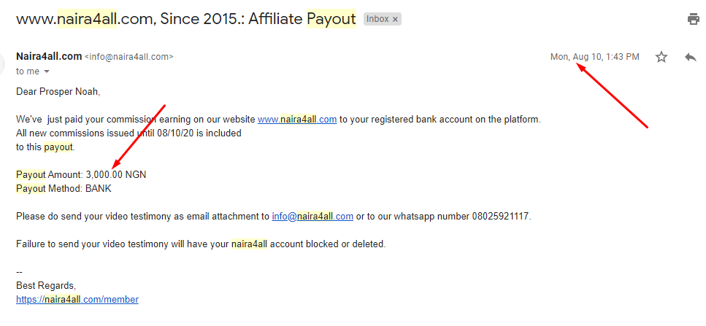Click the print all icon
This screenshot has width=706, height=326.
[694, 20]
